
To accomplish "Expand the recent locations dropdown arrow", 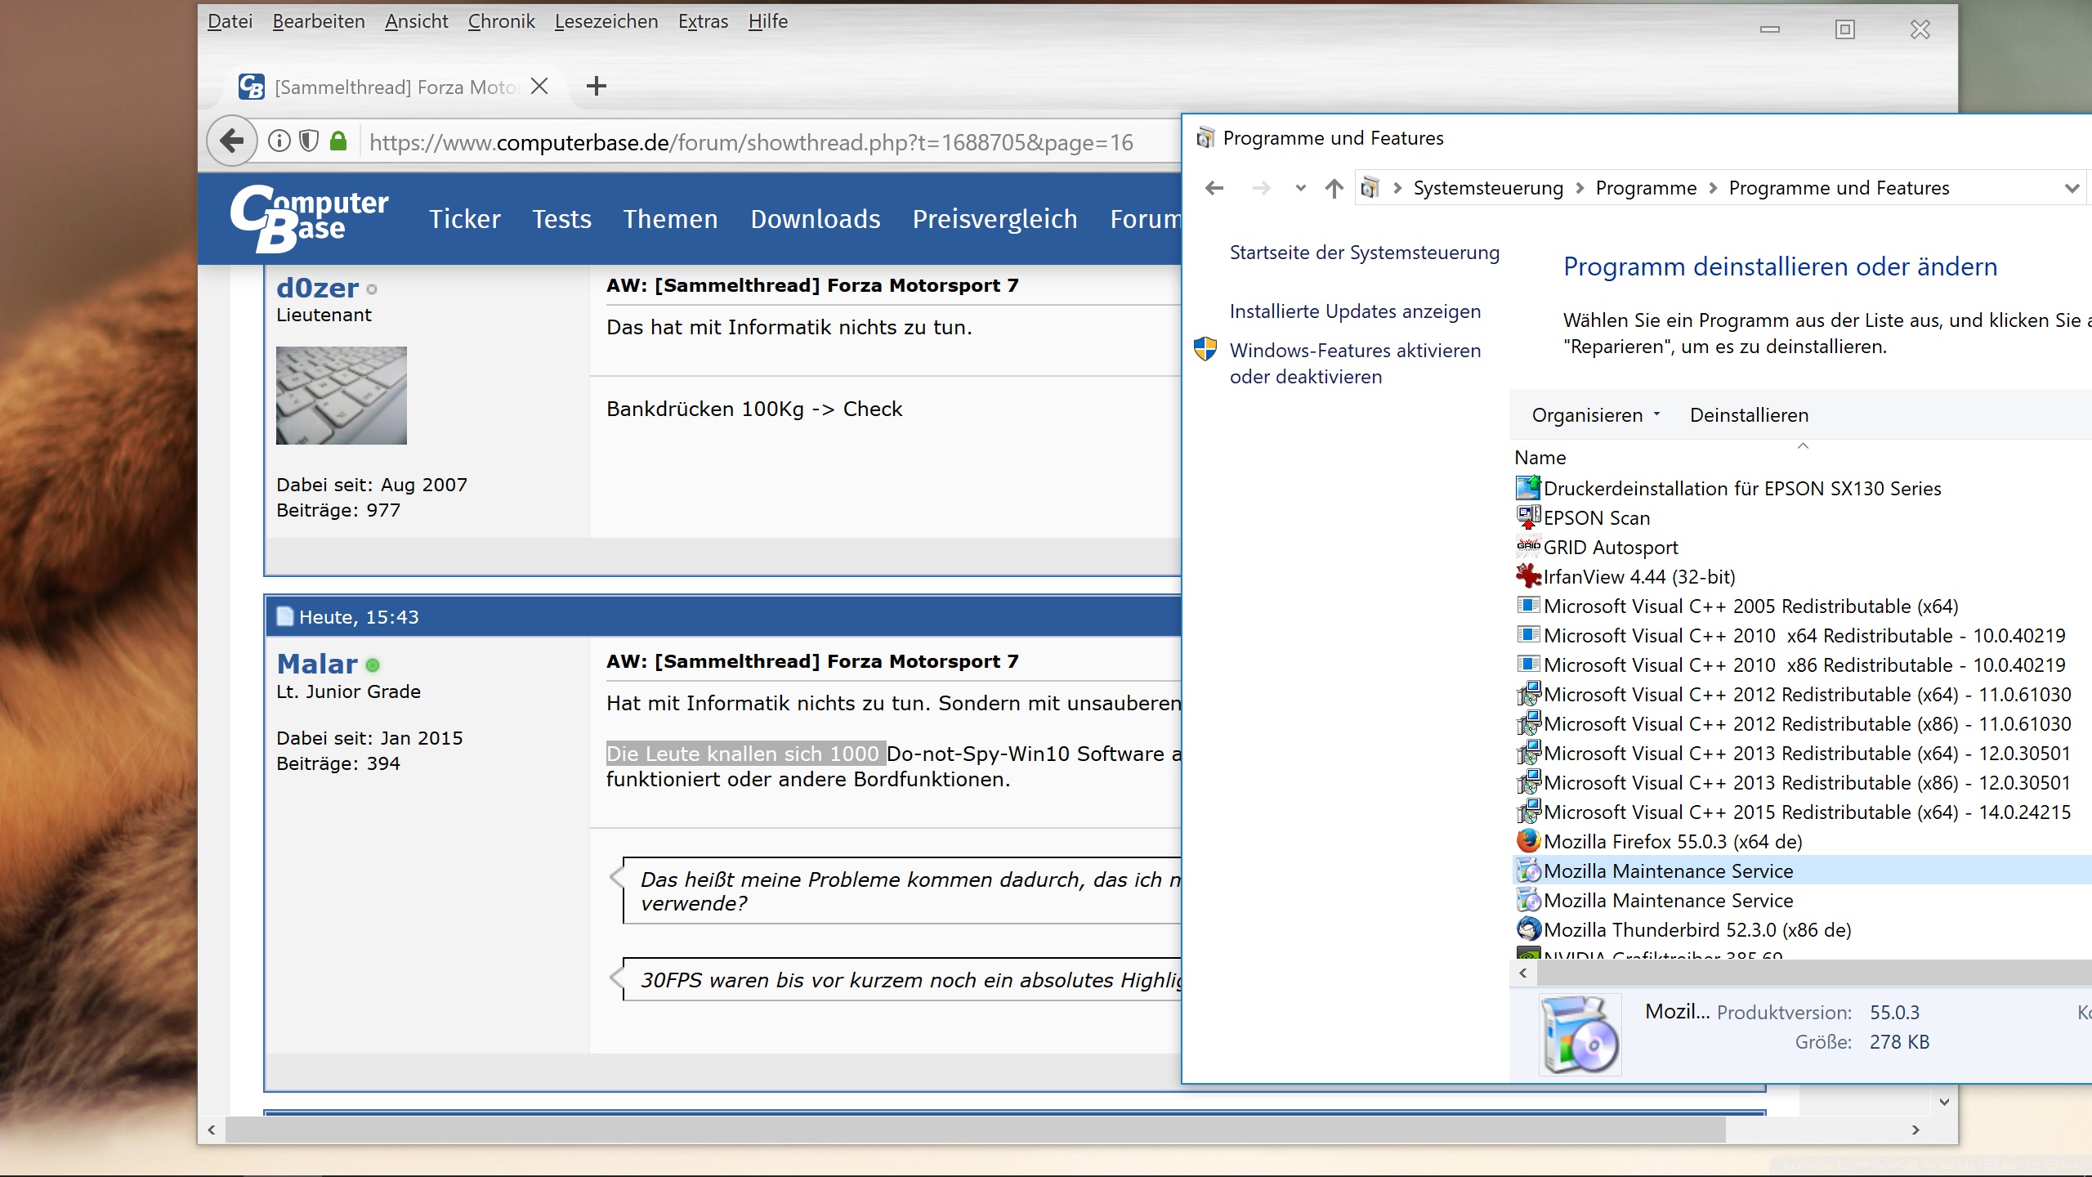I will 1300,189.
